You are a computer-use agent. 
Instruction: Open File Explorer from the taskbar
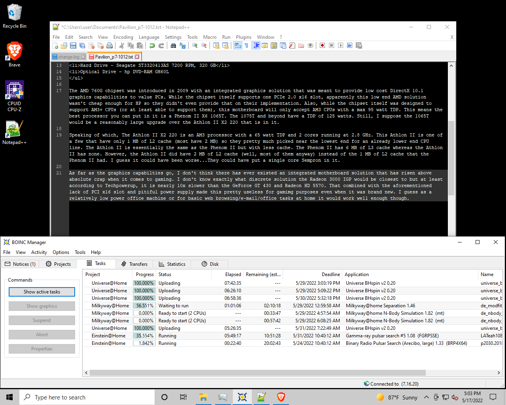point(204,397)
